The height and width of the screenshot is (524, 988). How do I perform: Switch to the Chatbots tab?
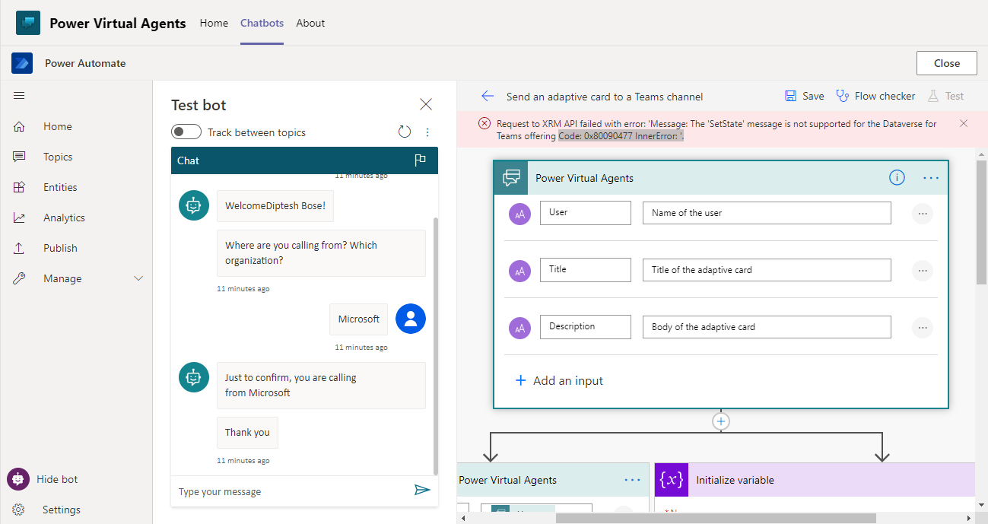tap(262, 23)
